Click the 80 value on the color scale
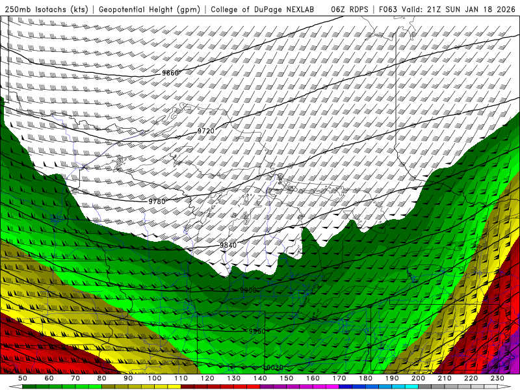520x390 pixels. coord(102,378)
